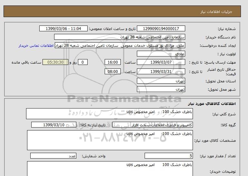The width and height of the screenshot is (248, 176).
Task: Click the توضیحات خریدار label
Action: coord(223,171)
